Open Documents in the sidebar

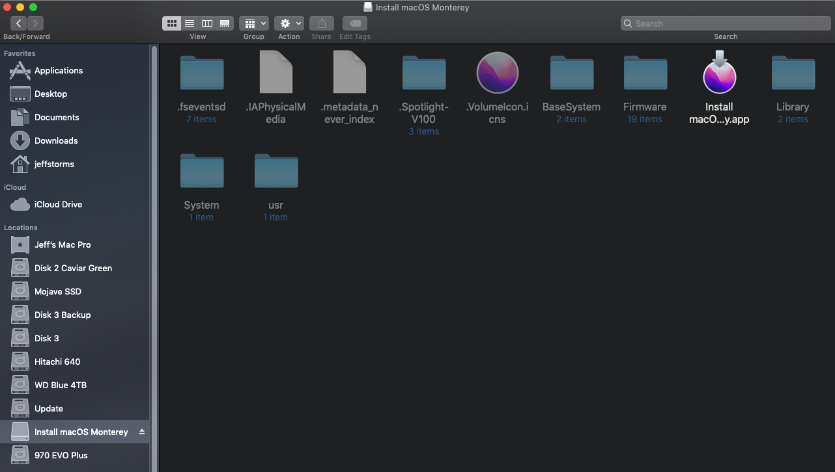pos(75,117)
